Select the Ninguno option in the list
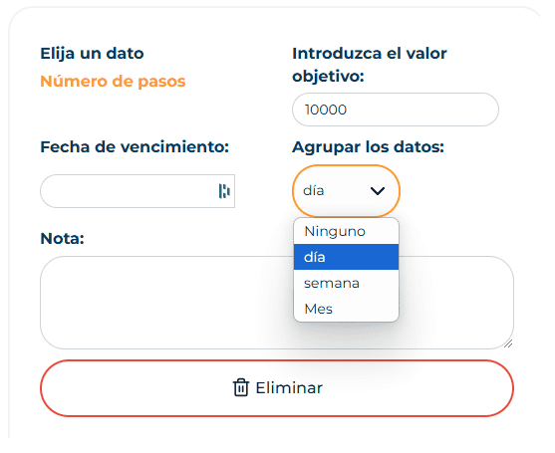This screenshot has width=555, height=453. (346, 231)
